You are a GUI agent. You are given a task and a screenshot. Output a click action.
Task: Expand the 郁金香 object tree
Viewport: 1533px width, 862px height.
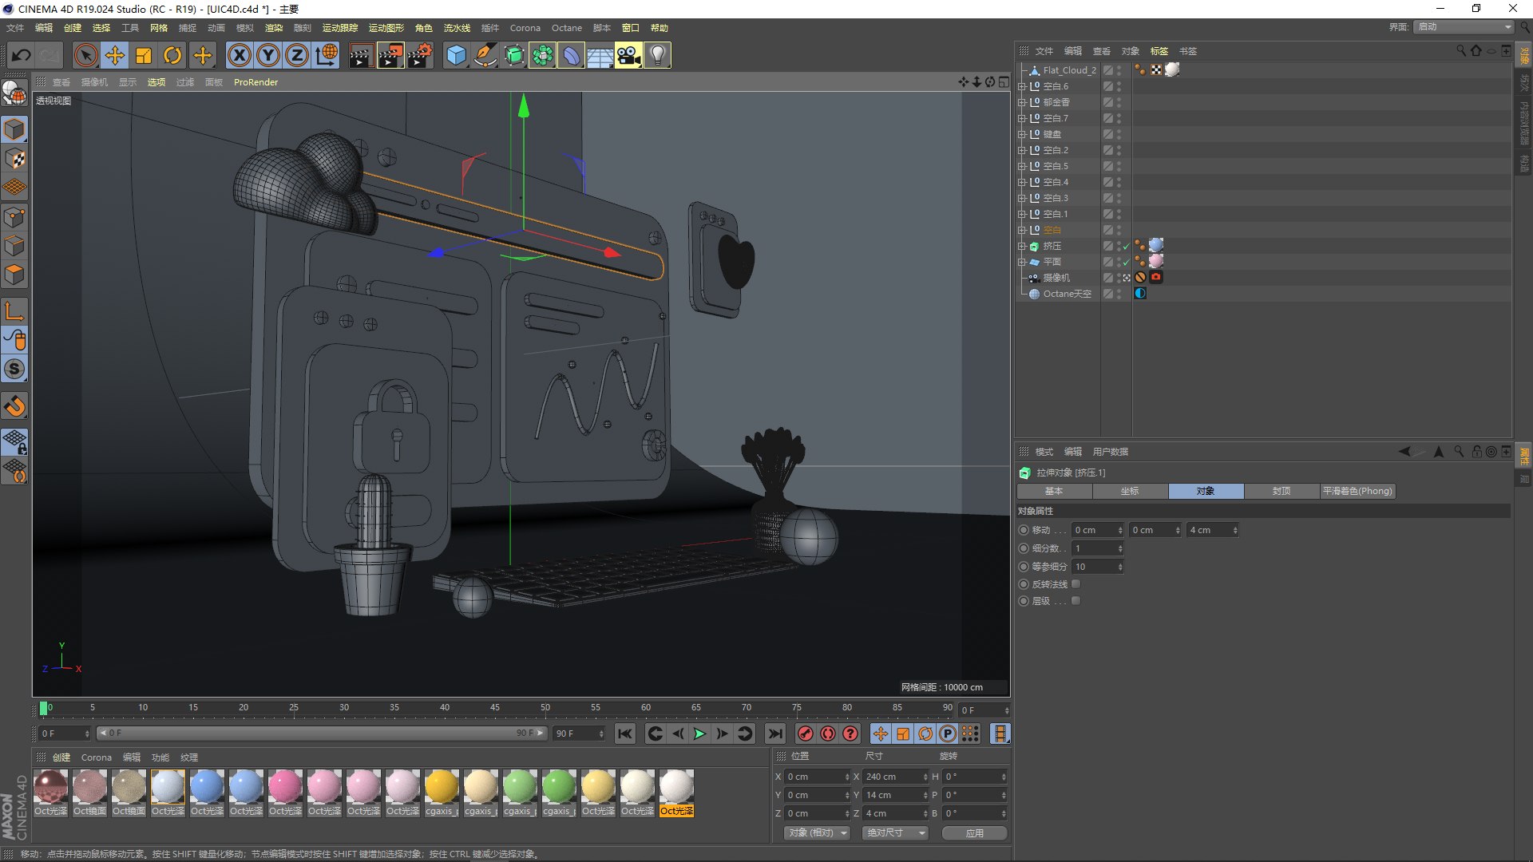point(1021,102)
